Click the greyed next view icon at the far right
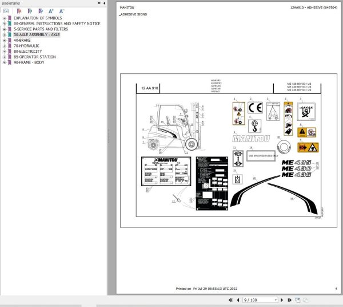The width and height of the screenshot is (343, 307). (x=306, y=300)
